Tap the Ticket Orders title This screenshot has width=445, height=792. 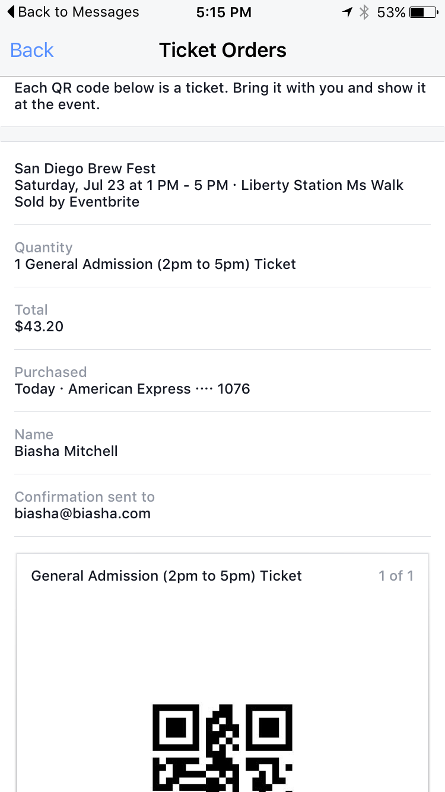pos(223,50)
